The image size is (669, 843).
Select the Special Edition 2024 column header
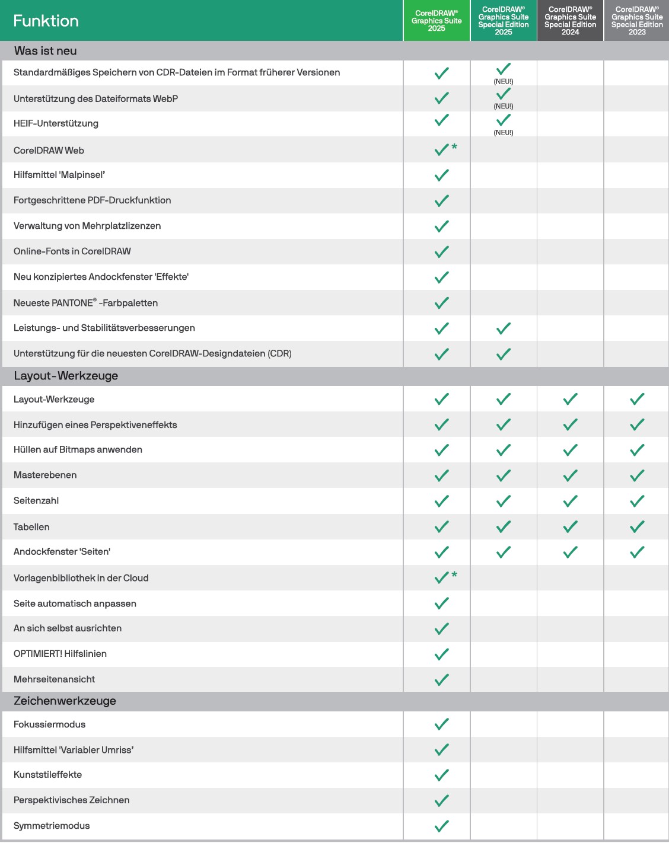point(571,21)
